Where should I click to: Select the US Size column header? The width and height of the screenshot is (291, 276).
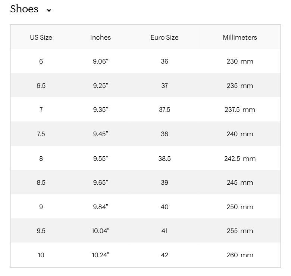[x=41, y=37]
